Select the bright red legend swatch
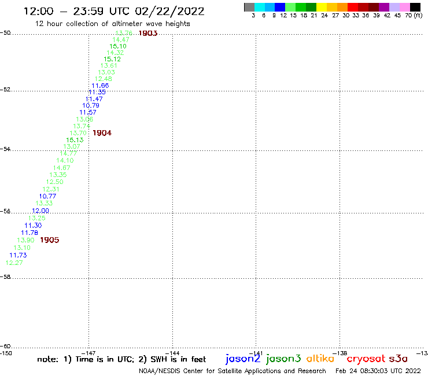 click(x=353, y=7)
